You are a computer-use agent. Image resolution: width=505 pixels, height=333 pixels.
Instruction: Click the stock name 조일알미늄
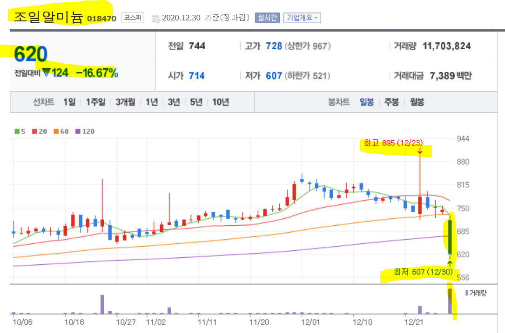pyautogui.click(x=48, y=17)
